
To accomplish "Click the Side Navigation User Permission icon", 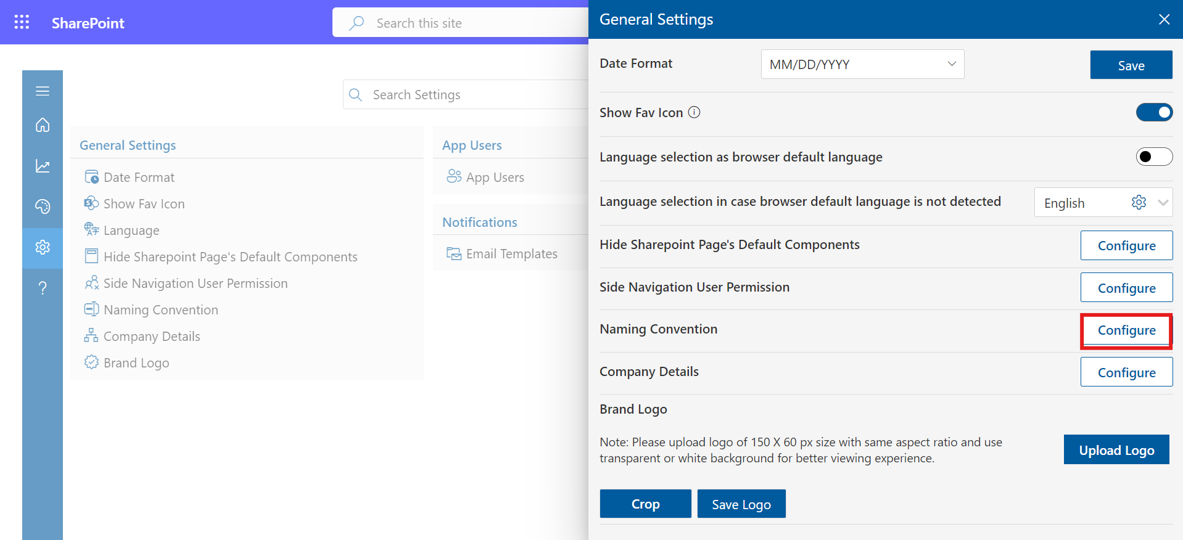I will click(x=91, y=282).
